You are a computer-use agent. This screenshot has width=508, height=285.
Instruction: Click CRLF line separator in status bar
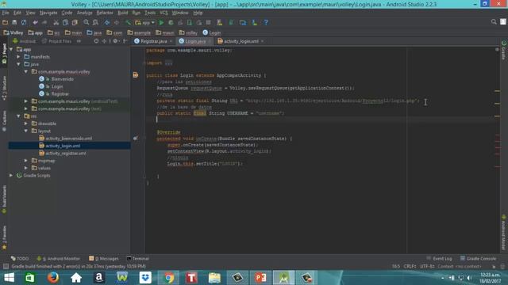410,266
